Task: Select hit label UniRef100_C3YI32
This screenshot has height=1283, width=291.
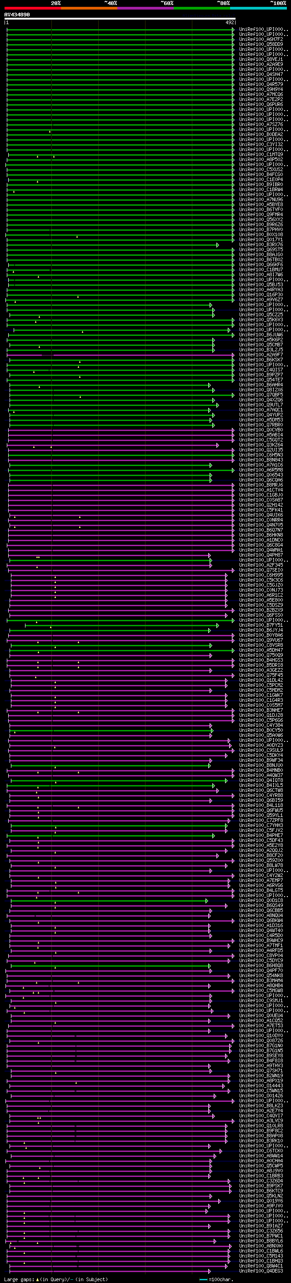Action: [261, 144]
